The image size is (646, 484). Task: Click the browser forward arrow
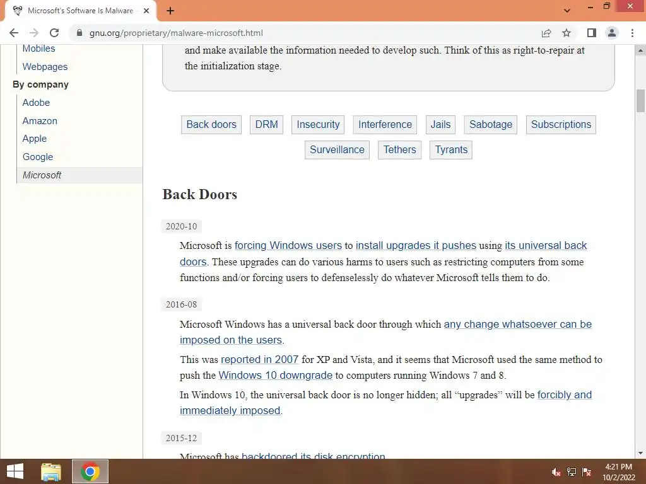(34, 33)
